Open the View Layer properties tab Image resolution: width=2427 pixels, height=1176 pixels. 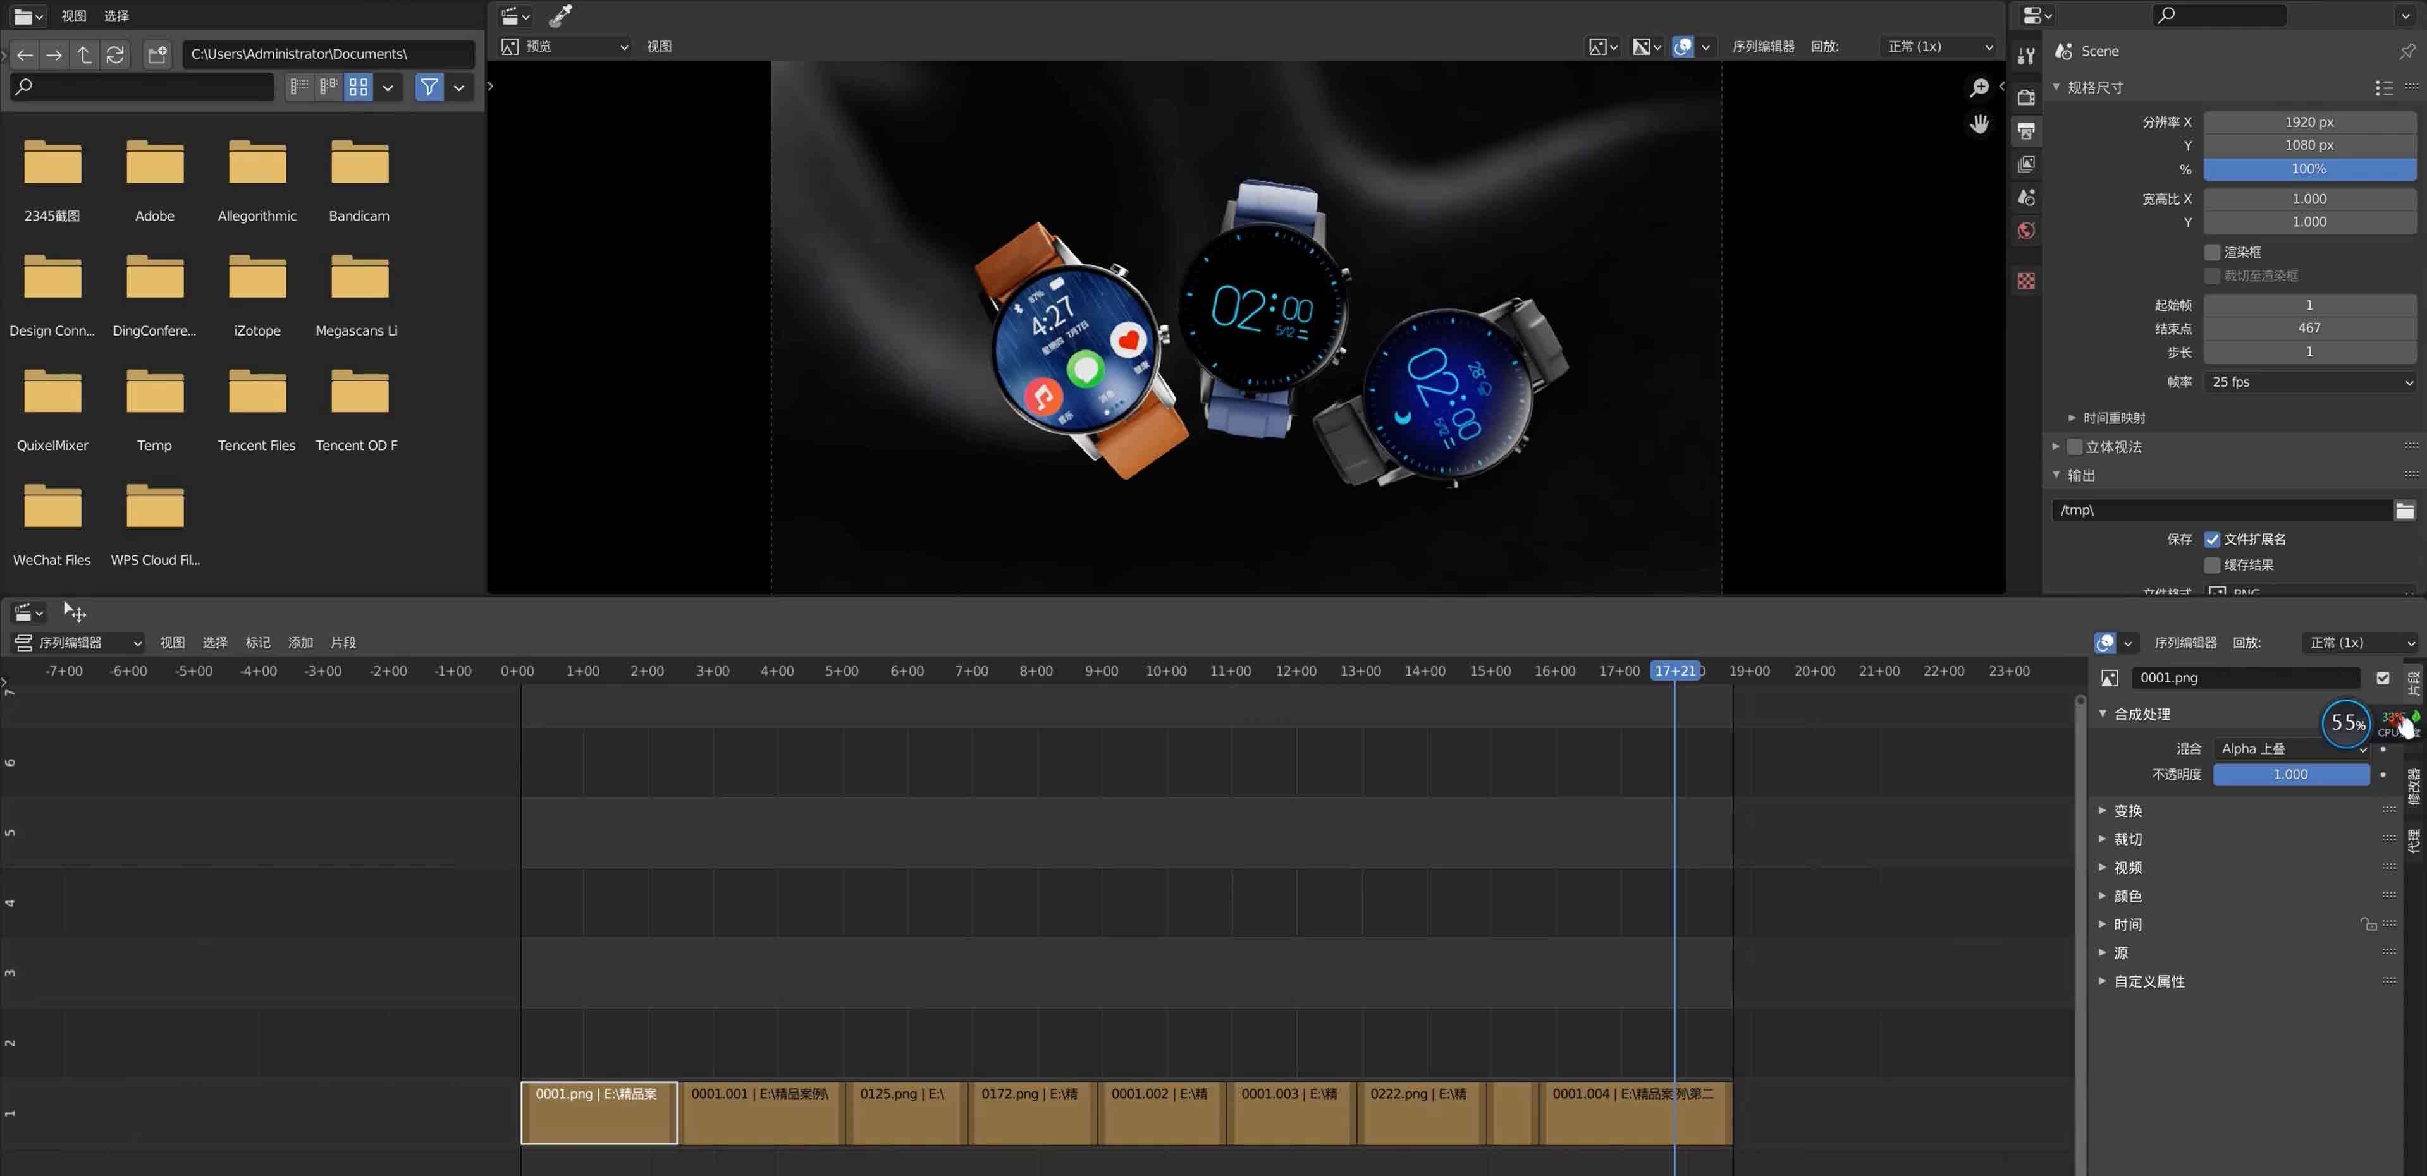pyautogui.click(x=2025, y=164)
